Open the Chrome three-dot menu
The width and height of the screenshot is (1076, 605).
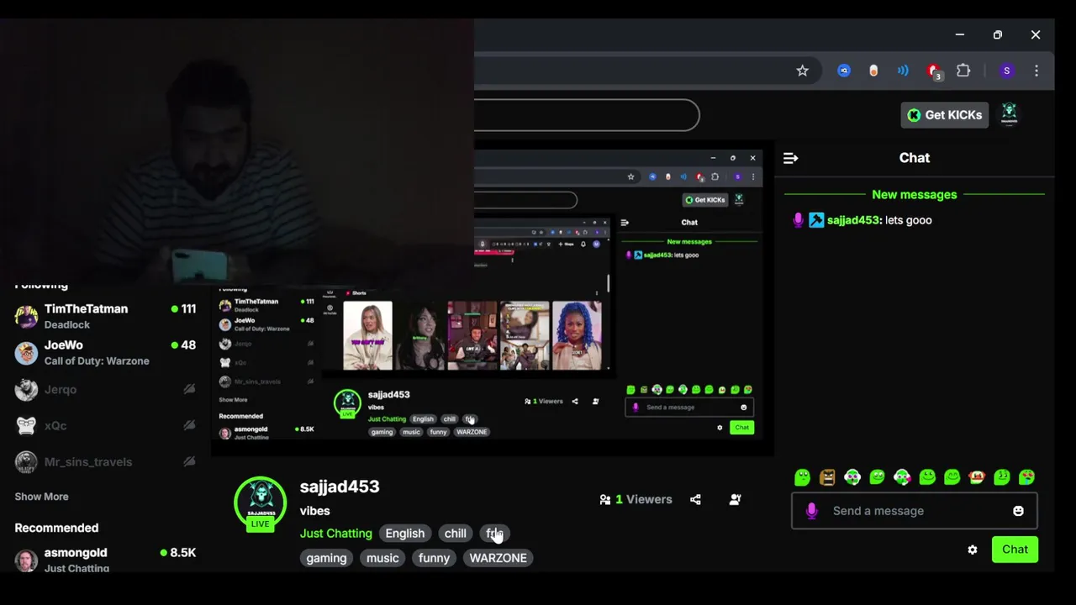pos(1036,71)
